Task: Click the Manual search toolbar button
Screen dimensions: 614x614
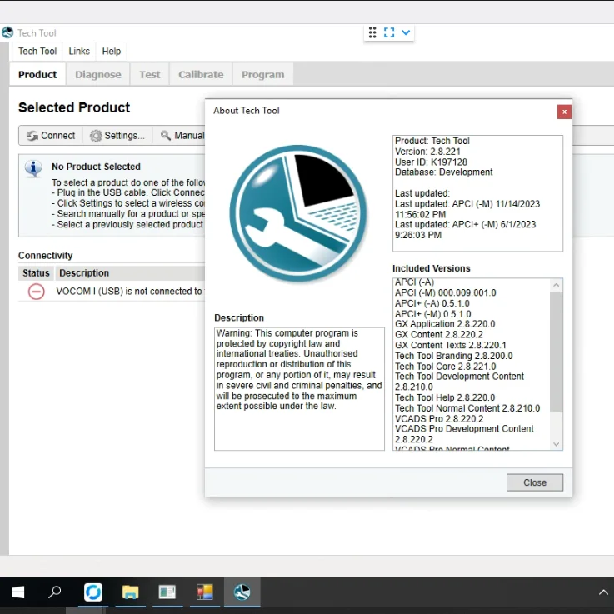Action: click(x=182, y=136)
